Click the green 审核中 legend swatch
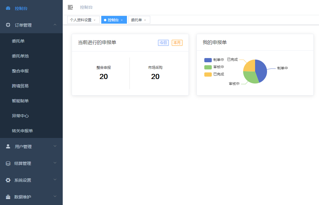 (208, 67)
